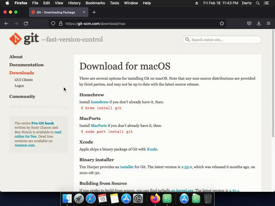
Task: Click the eject icon in the menu bar
Action: point(197,3)
